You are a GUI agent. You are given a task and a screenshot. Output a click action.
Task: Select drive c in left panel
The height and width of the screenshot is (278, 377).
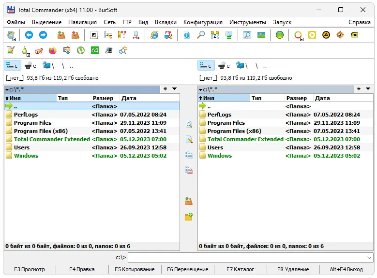[13, 66]
